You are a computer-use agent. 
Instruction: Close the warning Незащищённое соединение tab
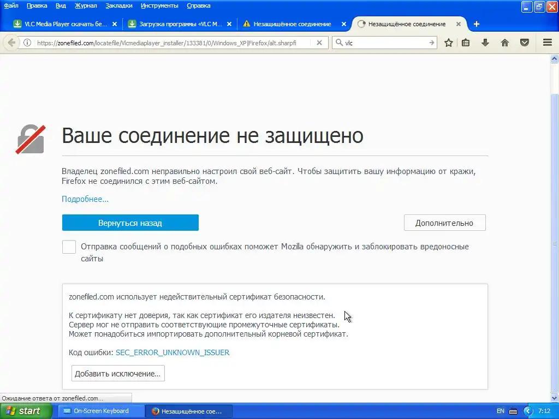point(344,24)
